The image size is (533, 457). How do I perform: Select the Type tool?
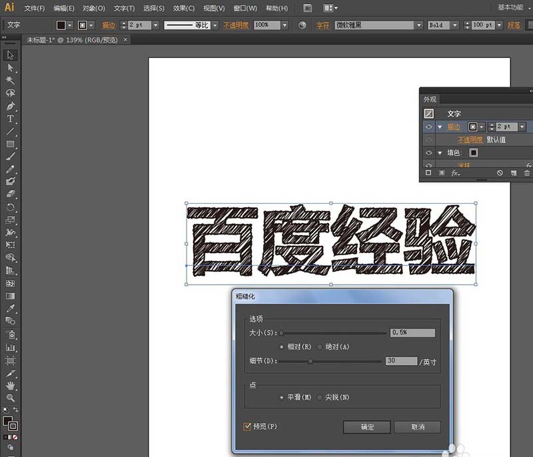(x=11, y=119)
